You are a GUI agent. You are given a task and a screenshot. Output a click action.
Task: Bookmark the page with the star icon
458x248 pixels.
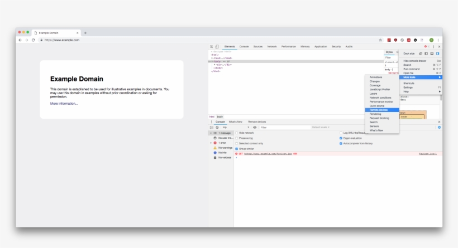tap(380, 40)
